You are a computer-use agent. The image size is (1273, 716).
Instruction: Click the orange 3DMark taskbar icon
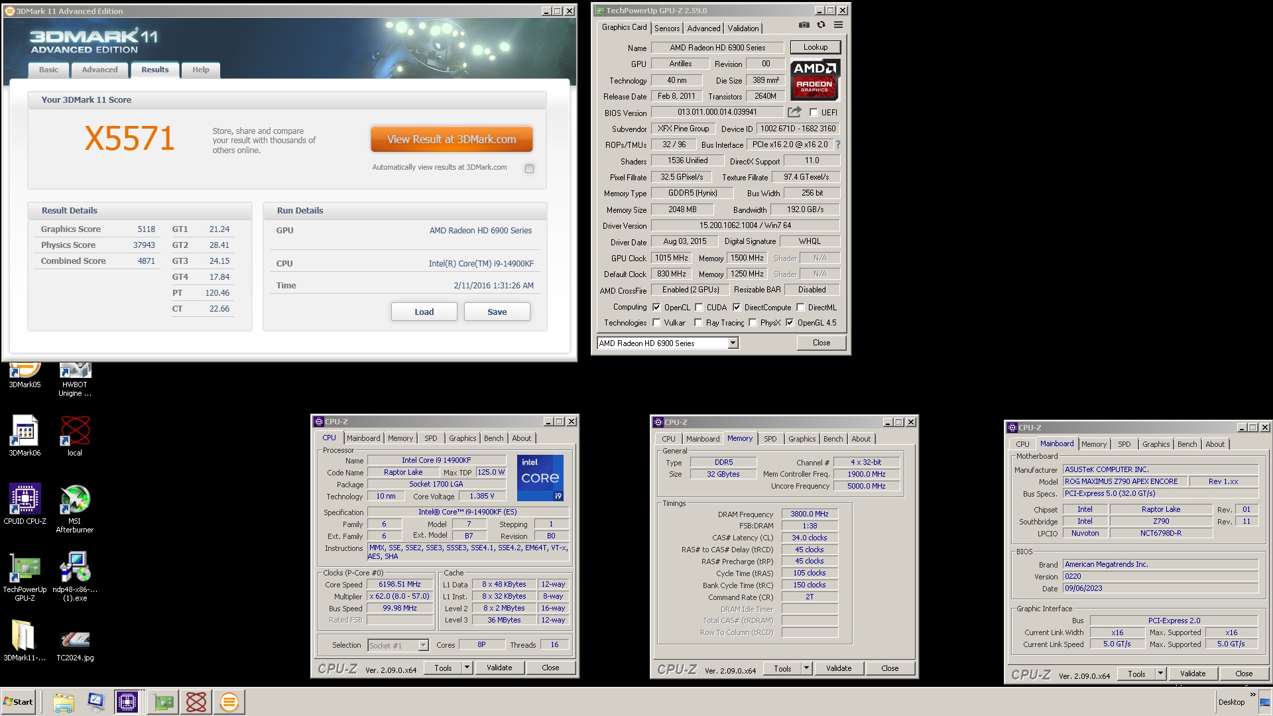click(229, 702)
